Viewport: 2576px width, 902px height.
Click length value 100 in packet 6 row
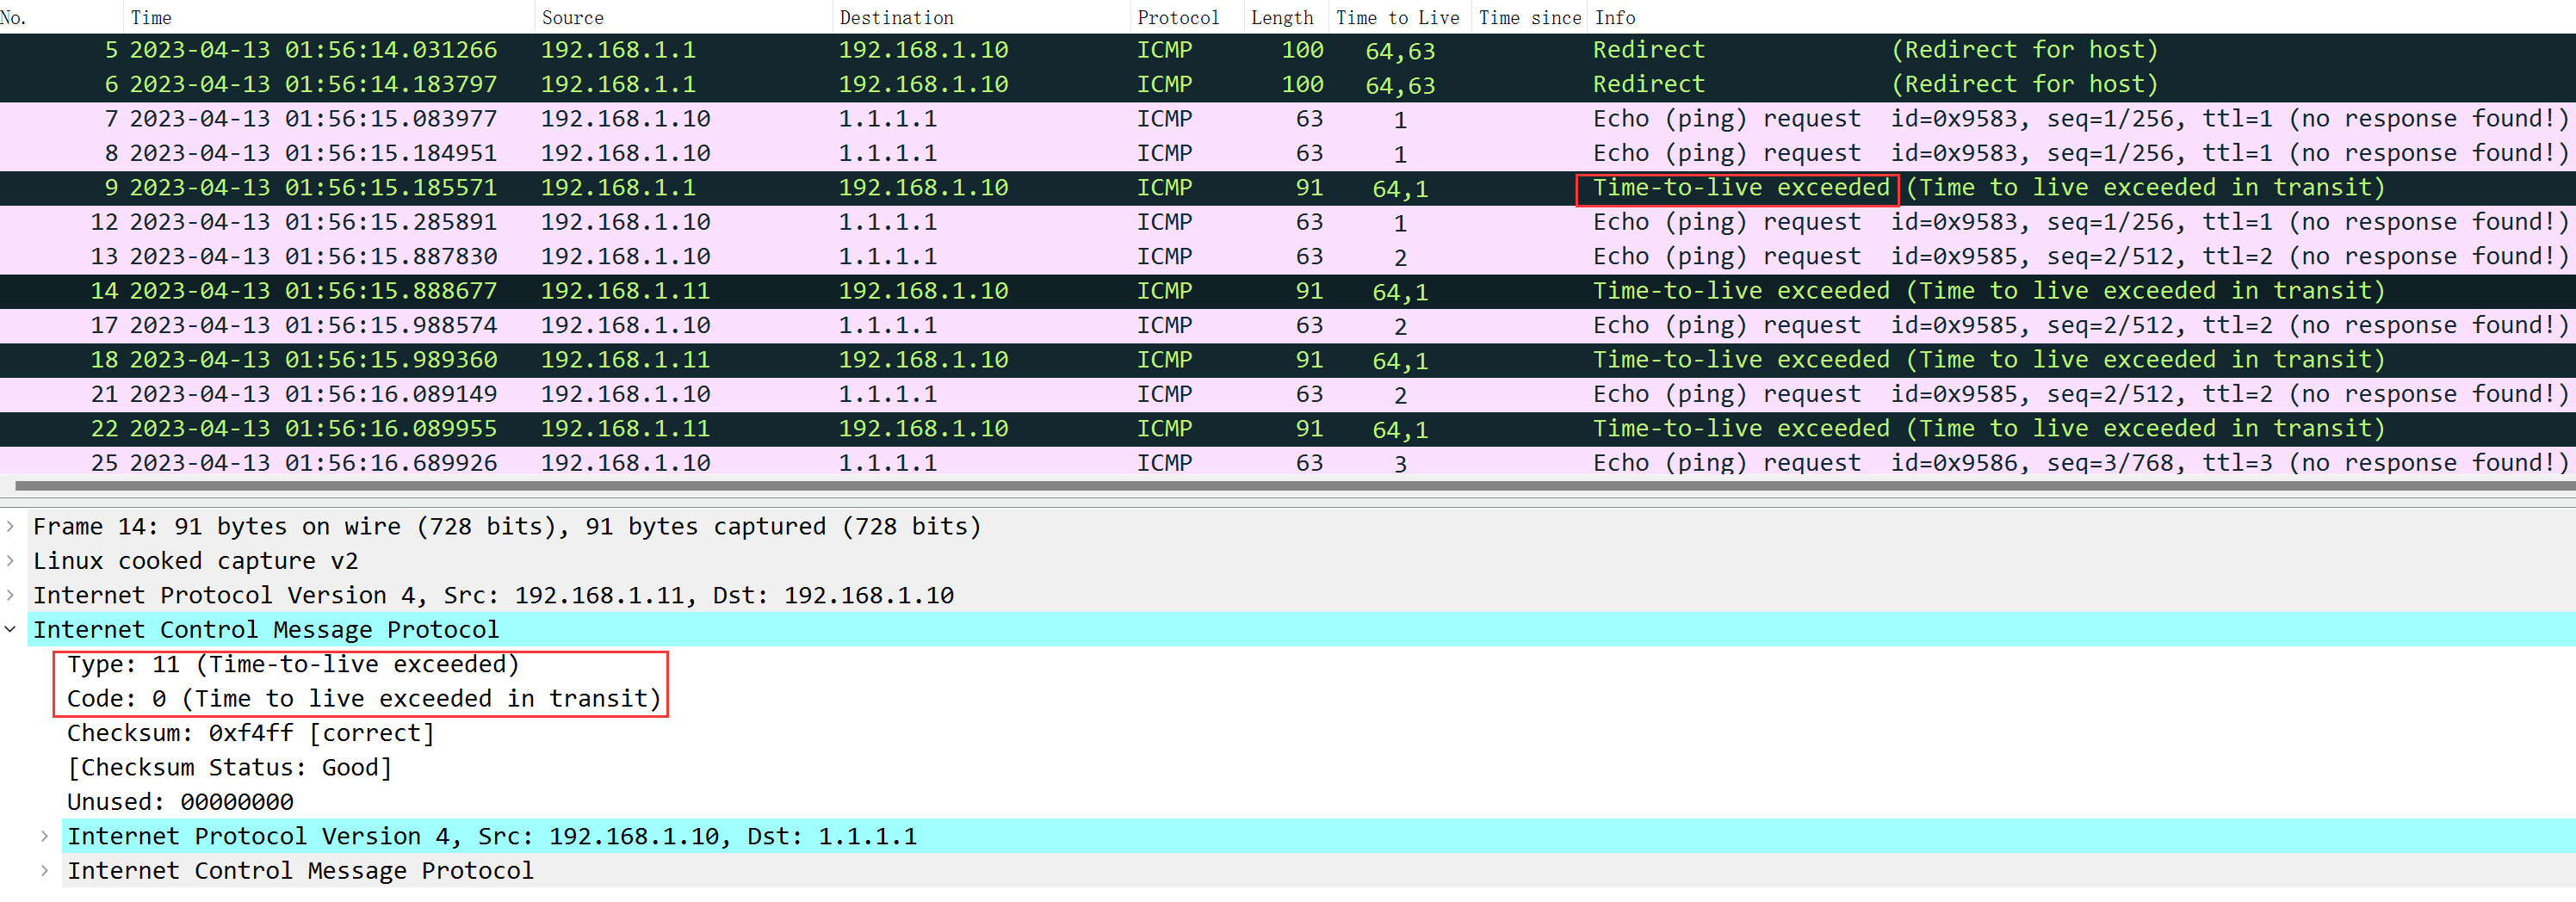pyautogui.click(x=1302, y=84)
